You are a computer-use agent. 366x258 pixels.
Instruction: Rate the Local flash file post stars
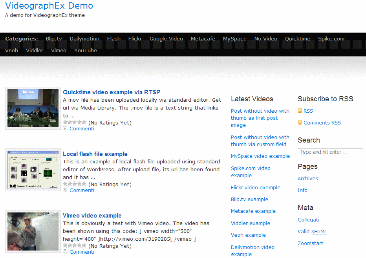75,184
